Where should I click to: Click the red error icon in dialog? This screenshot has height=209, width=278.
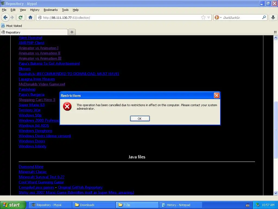(67, 106)
